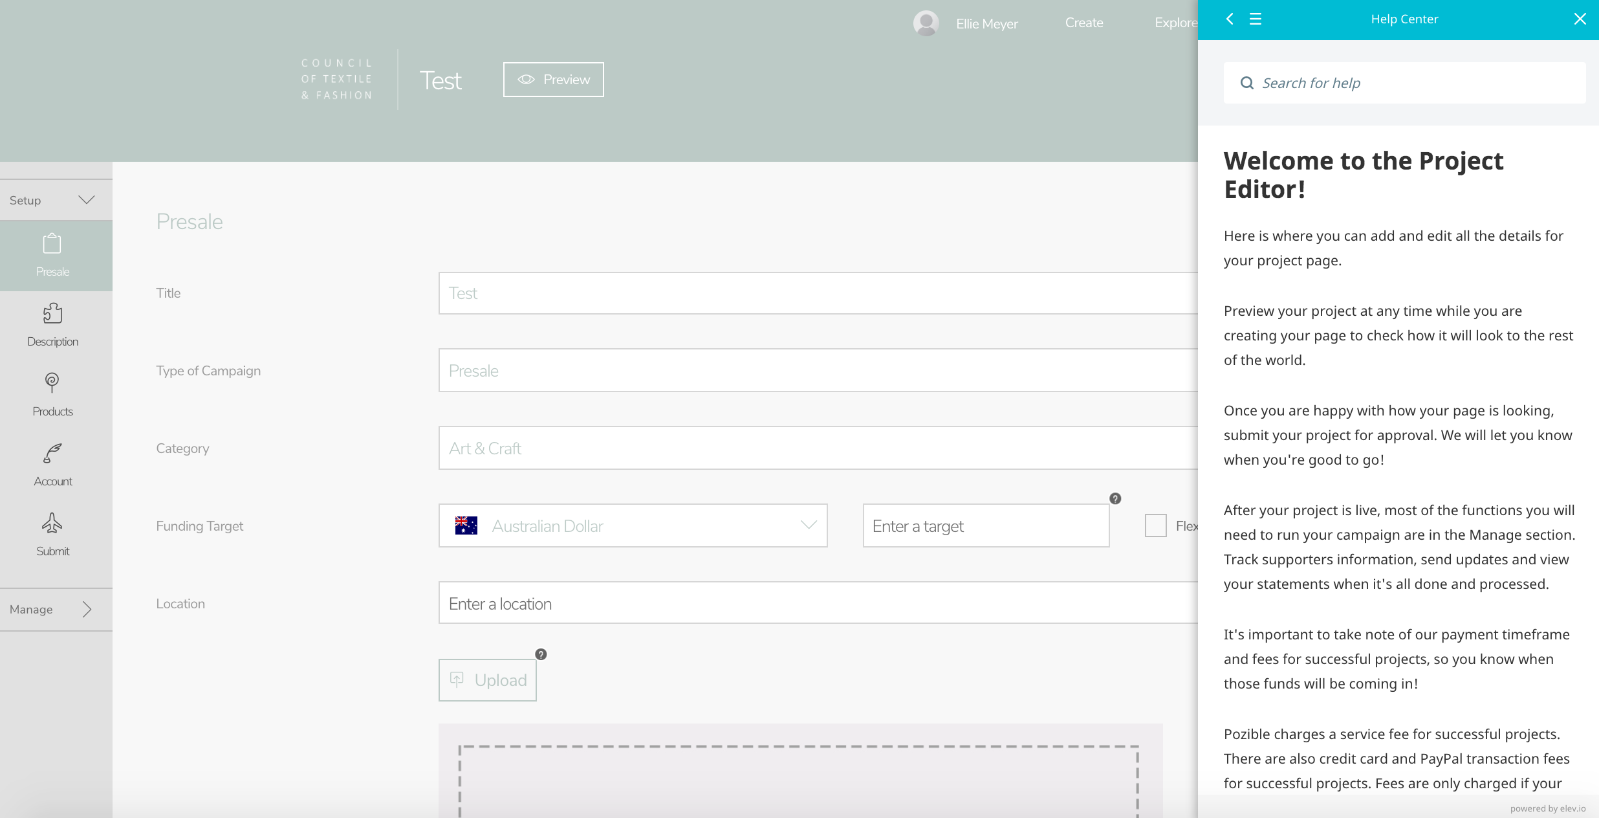Click the Test project title in header
This screenshot has height=818, width=1599.
[x=441, y=81]
